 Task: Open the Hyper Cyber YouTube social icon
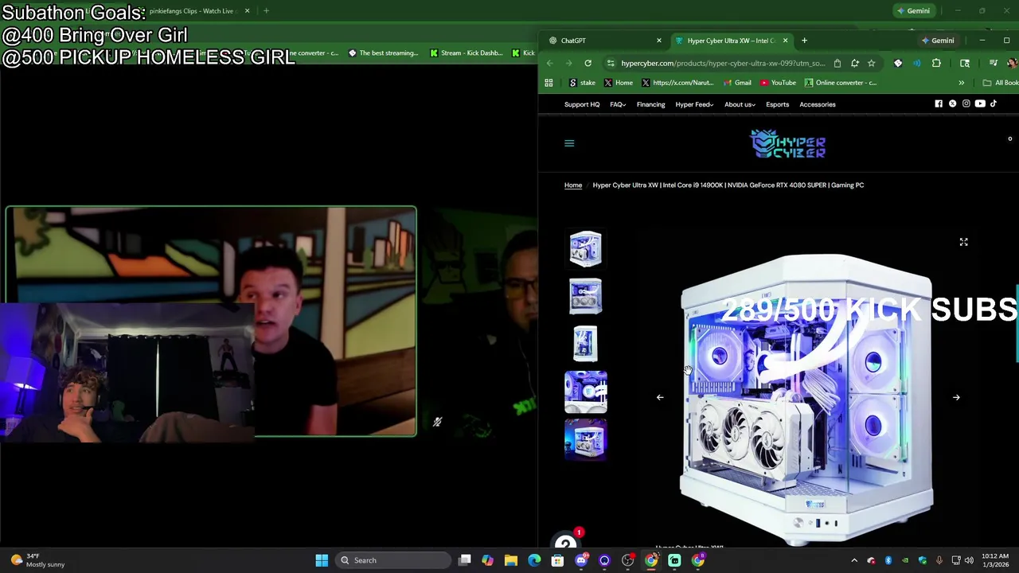(979, 103)
